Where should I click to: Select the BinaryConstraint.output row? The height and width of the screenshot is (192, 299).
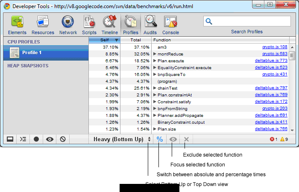(x=189, y=122)
